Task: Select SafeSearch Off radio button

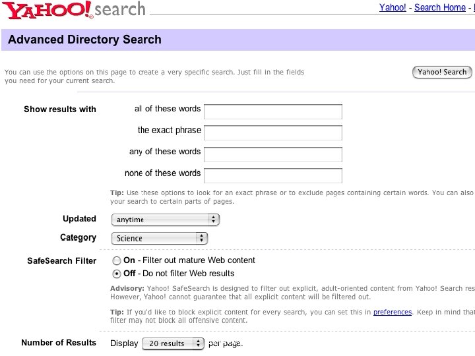Action: click(x=116, y=274)
